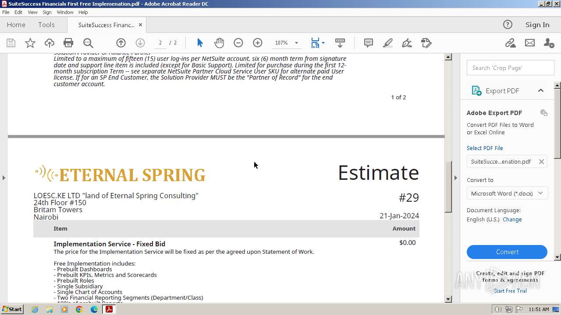The width and height of the screenshot is (561, 315).
Task: Click the Save file icon
Action: [11, 43]
